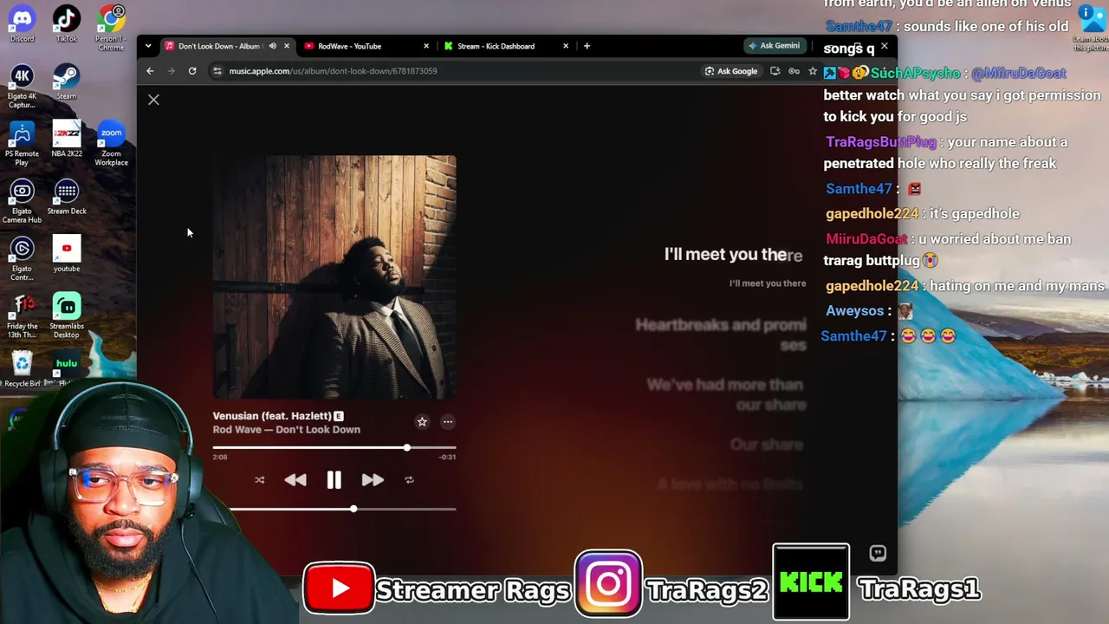
Task: Click the Don't Look Down album artwork
Action: [334, 277]
